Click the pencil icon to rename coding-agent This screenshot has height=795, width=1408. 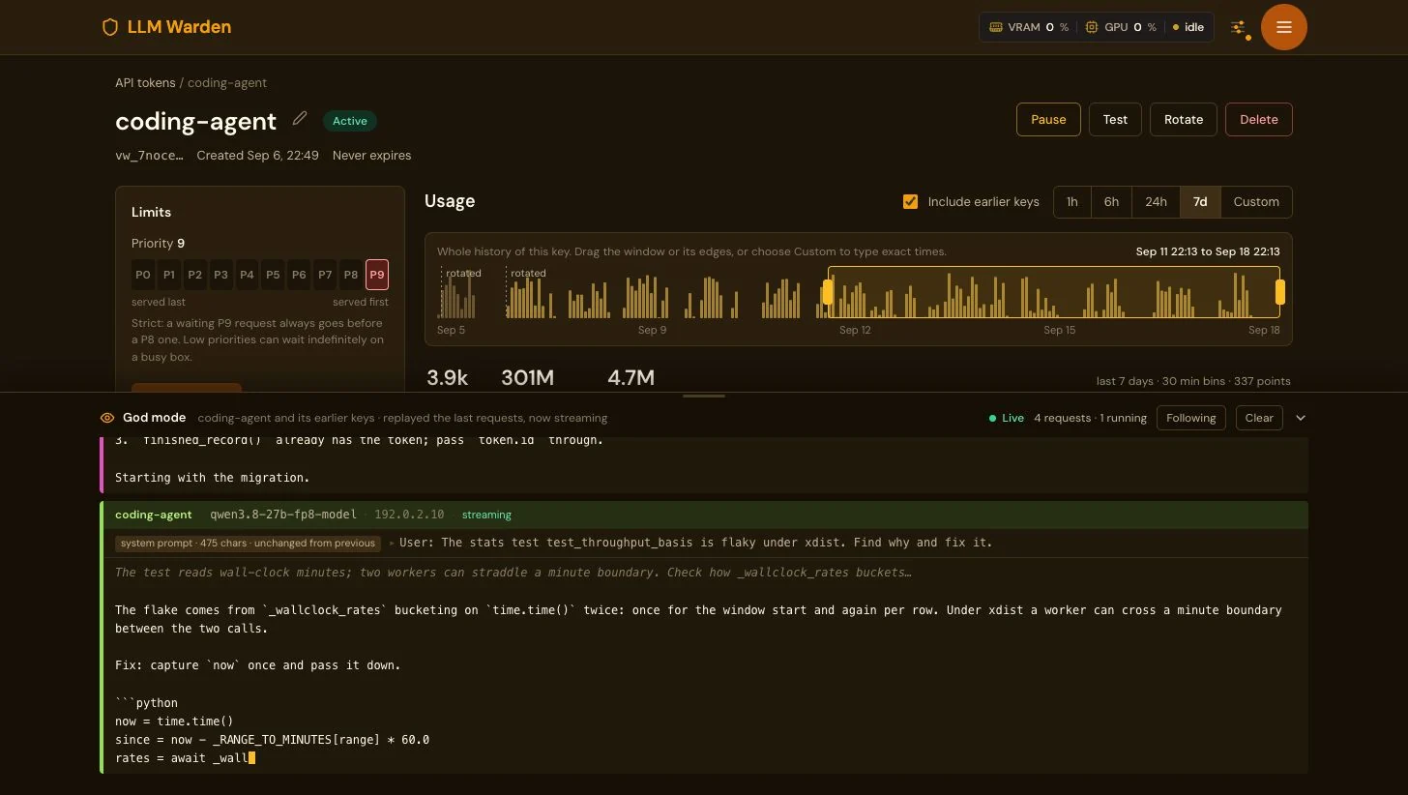[300, 118]
